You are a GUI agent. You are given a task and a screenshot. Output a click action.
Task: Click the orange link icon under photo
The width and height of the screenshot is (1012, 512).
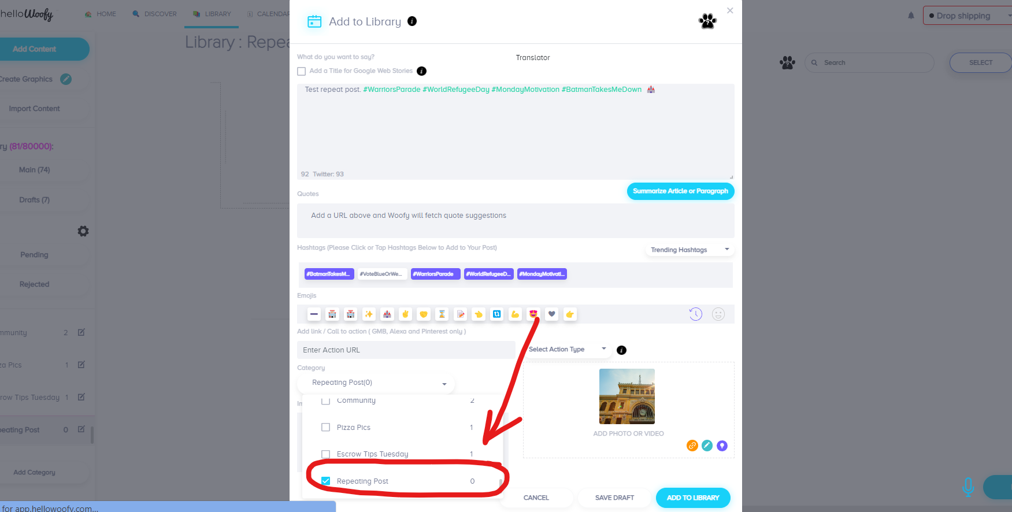pos(692,446)
